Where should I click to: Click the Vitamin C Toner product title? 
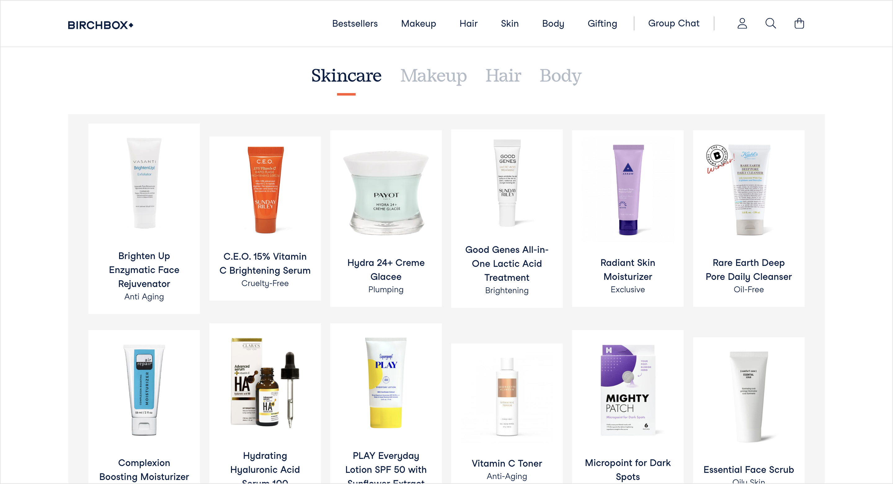tap(506, 463)
